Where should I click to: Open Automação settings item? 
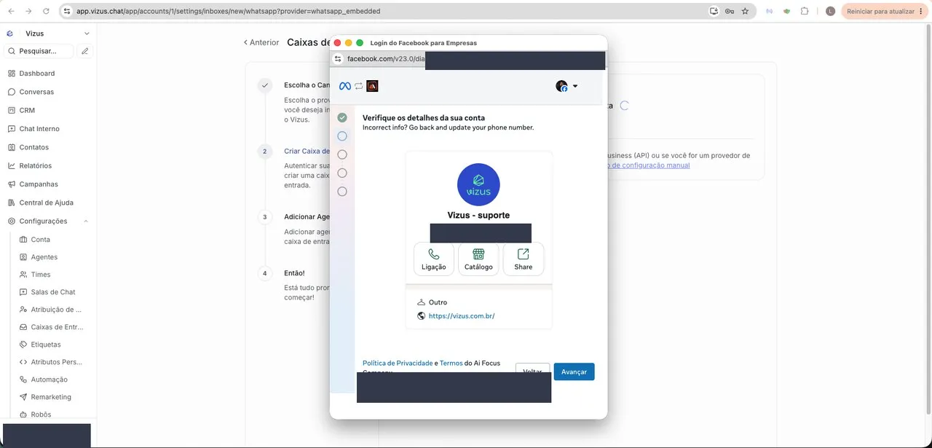tap(49, 380)
